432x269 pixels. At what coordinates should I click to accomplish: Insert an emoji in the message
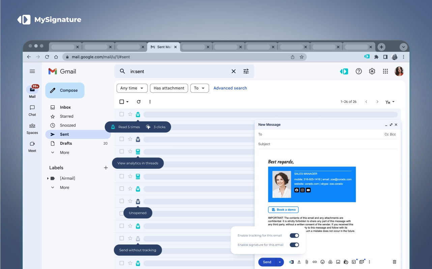[322, 262]
